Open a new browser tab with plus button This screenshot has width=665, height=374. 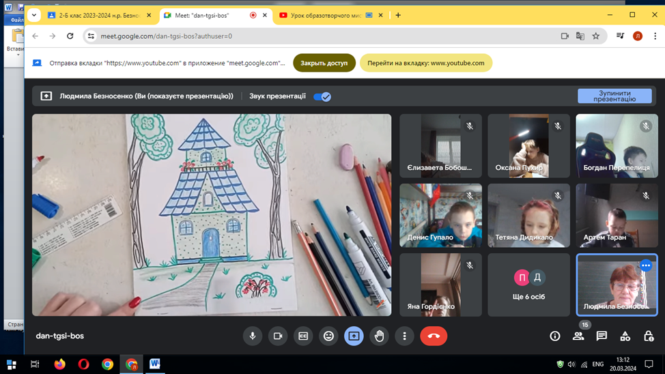pyautogui.click(x=398, y=15)
